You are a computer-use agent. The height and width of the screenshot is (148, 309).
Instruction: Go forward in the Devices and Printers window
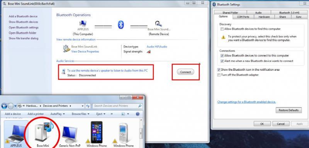(x=11, y=106)
